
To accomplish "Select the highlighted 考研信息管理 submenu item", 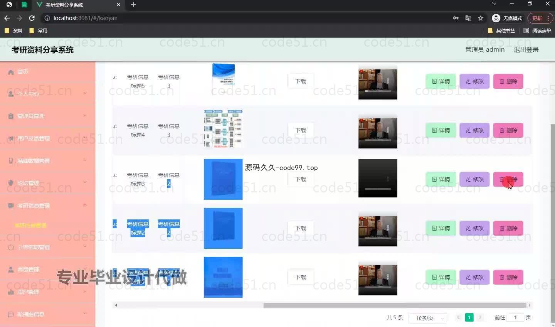I will click(x=31, y=226).
